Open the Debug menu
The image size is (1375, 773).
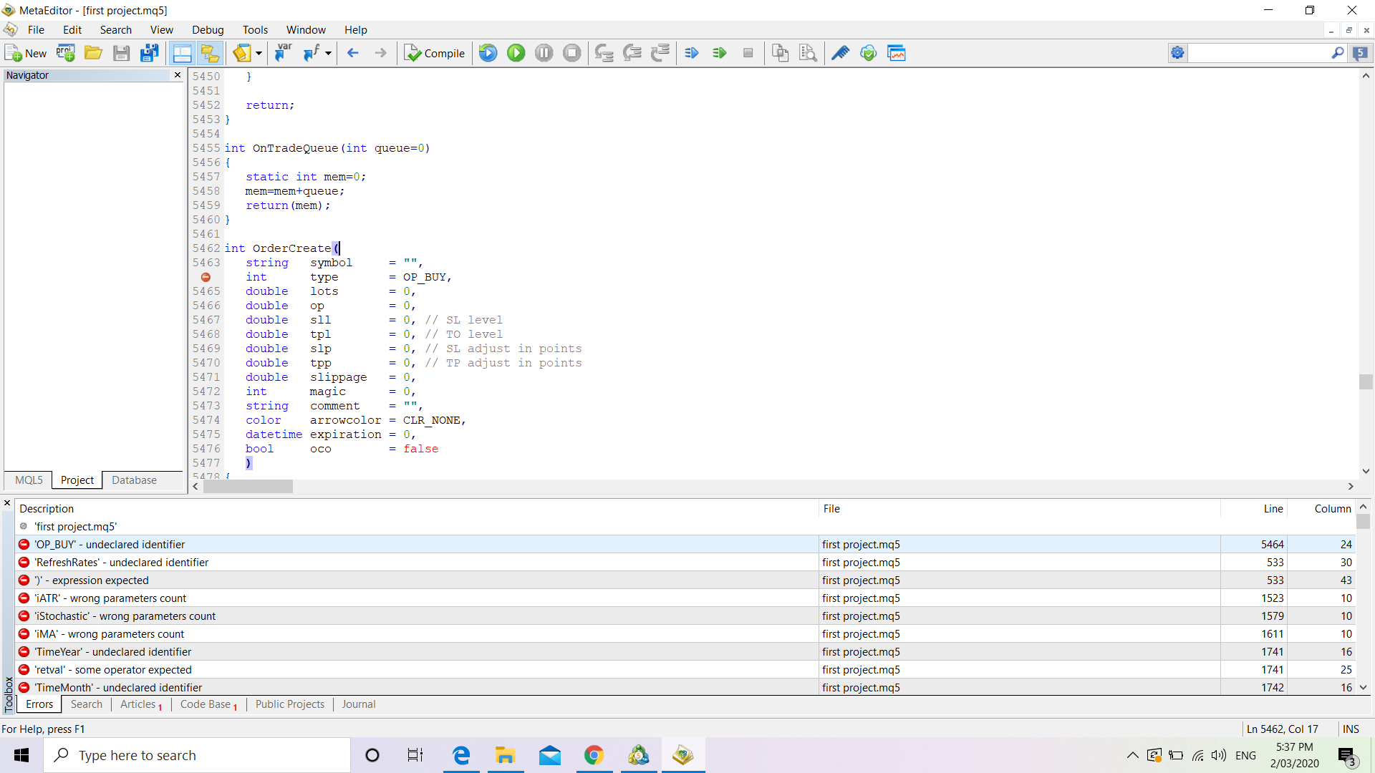click(x=208, y=30)
